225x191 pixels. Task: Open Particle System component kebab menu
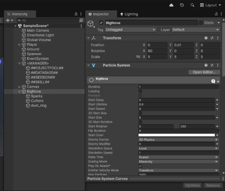[x=218, y=65]
